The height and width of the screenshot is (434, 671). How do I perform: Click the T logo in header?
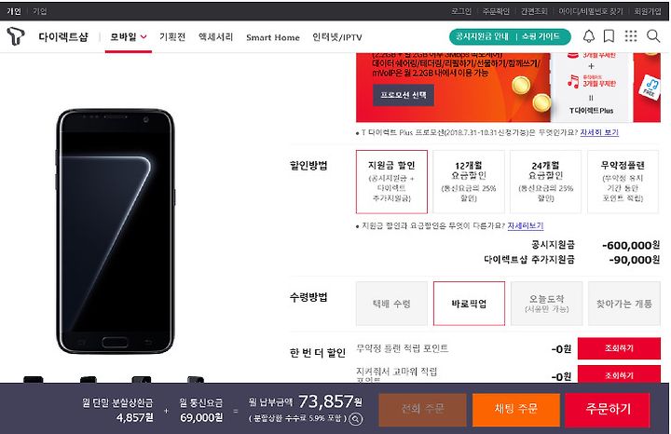click(16, 36)
